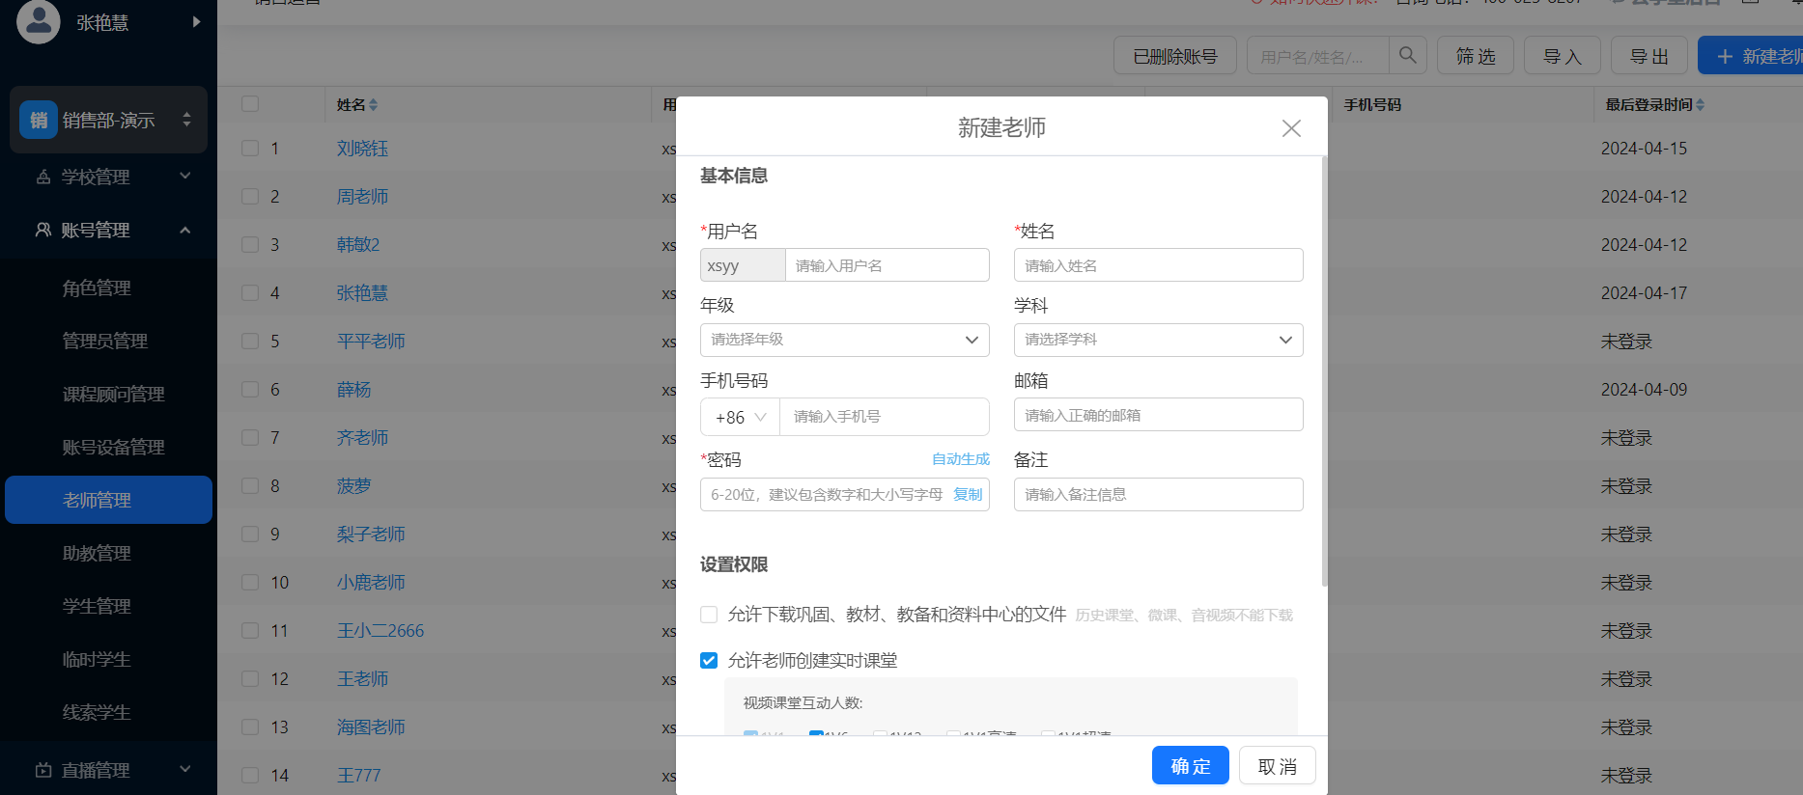
Task: Open the 销售部-演示 organization switcher
Action: coord(108,120)
